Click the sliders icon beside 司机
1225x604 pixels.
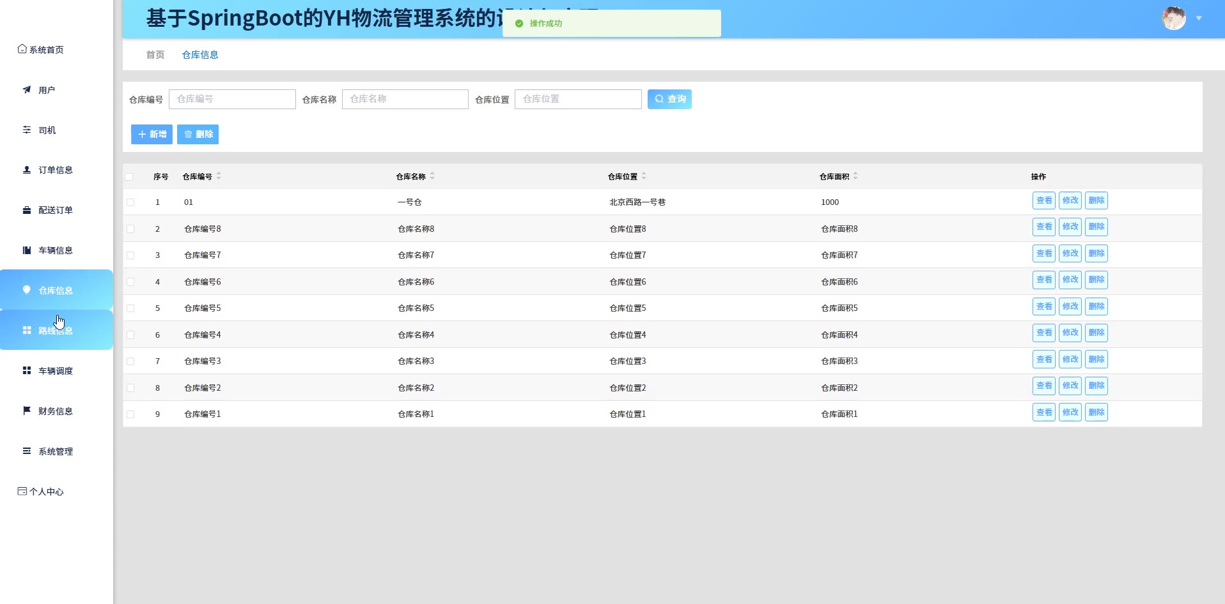(27, 130)
